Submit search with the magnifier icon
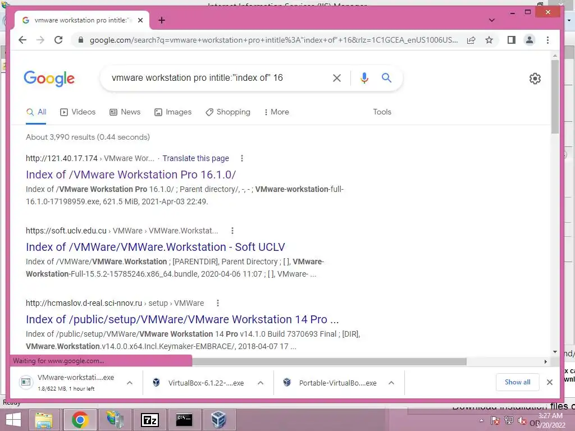This screenshot has width=575, height=431. pyautogui.click(x=386, y=77)
